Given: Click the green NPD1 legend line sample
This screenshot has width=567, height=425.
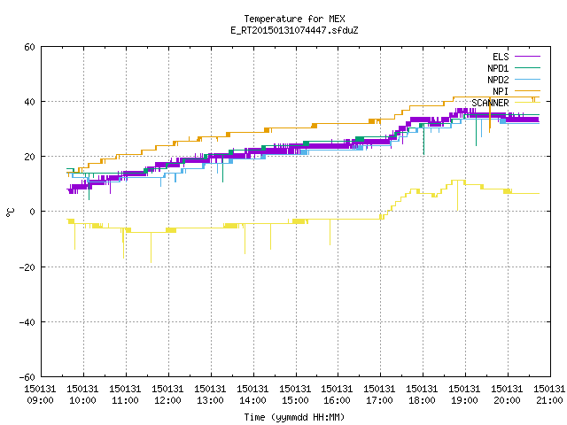Looking at the screenshot, I should point(527,68).
